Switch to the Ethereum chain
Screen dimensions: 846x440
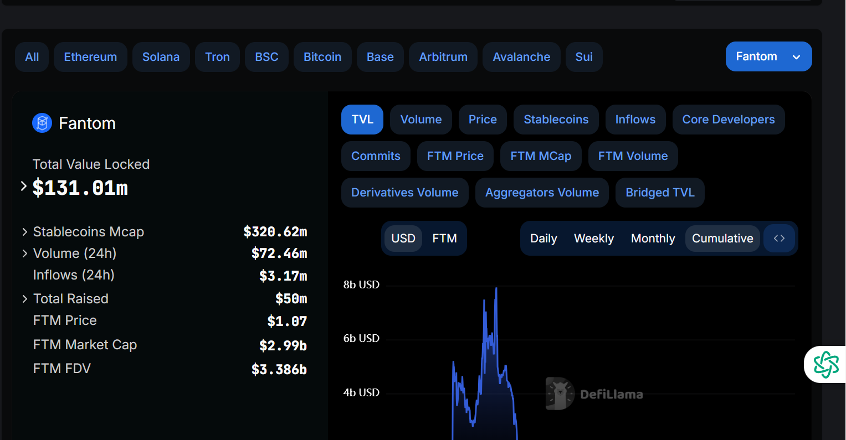click(90, 57)
